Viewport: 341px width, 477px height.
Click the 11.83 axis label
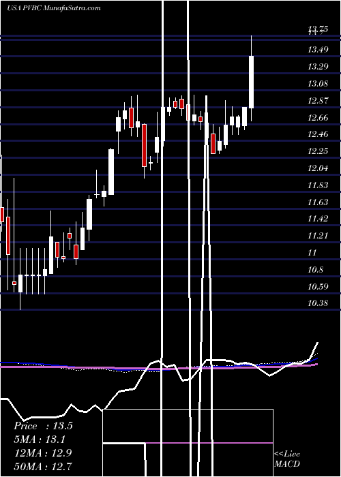point(318,185)
